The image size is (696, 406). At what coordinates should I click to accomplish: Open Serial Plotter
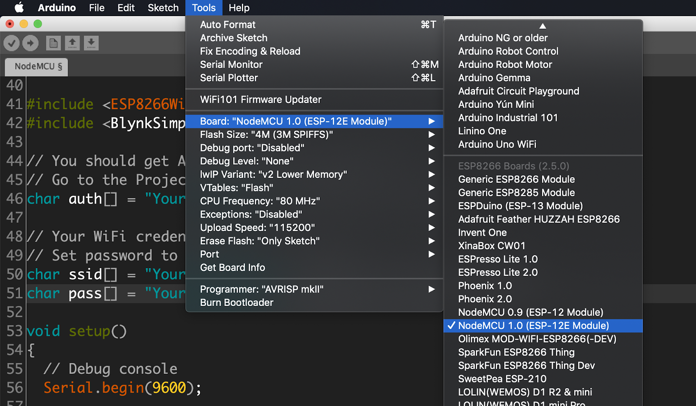[314, 78]
